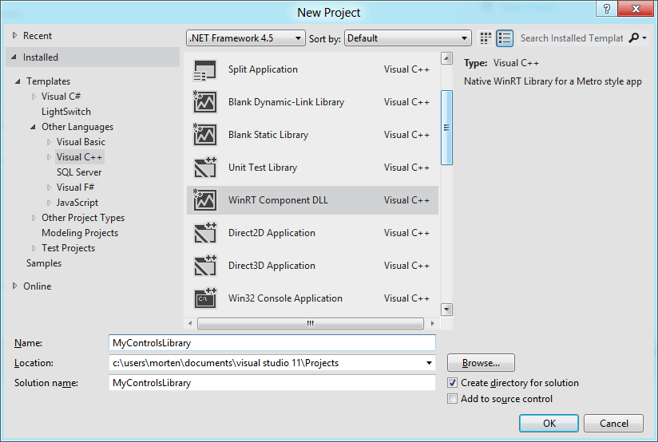Select the Modeling Projects category

point(80,233)
